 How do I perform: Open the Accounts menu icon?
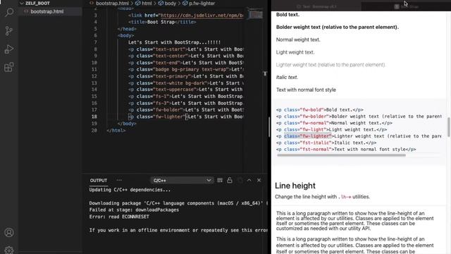click(9, 232)
